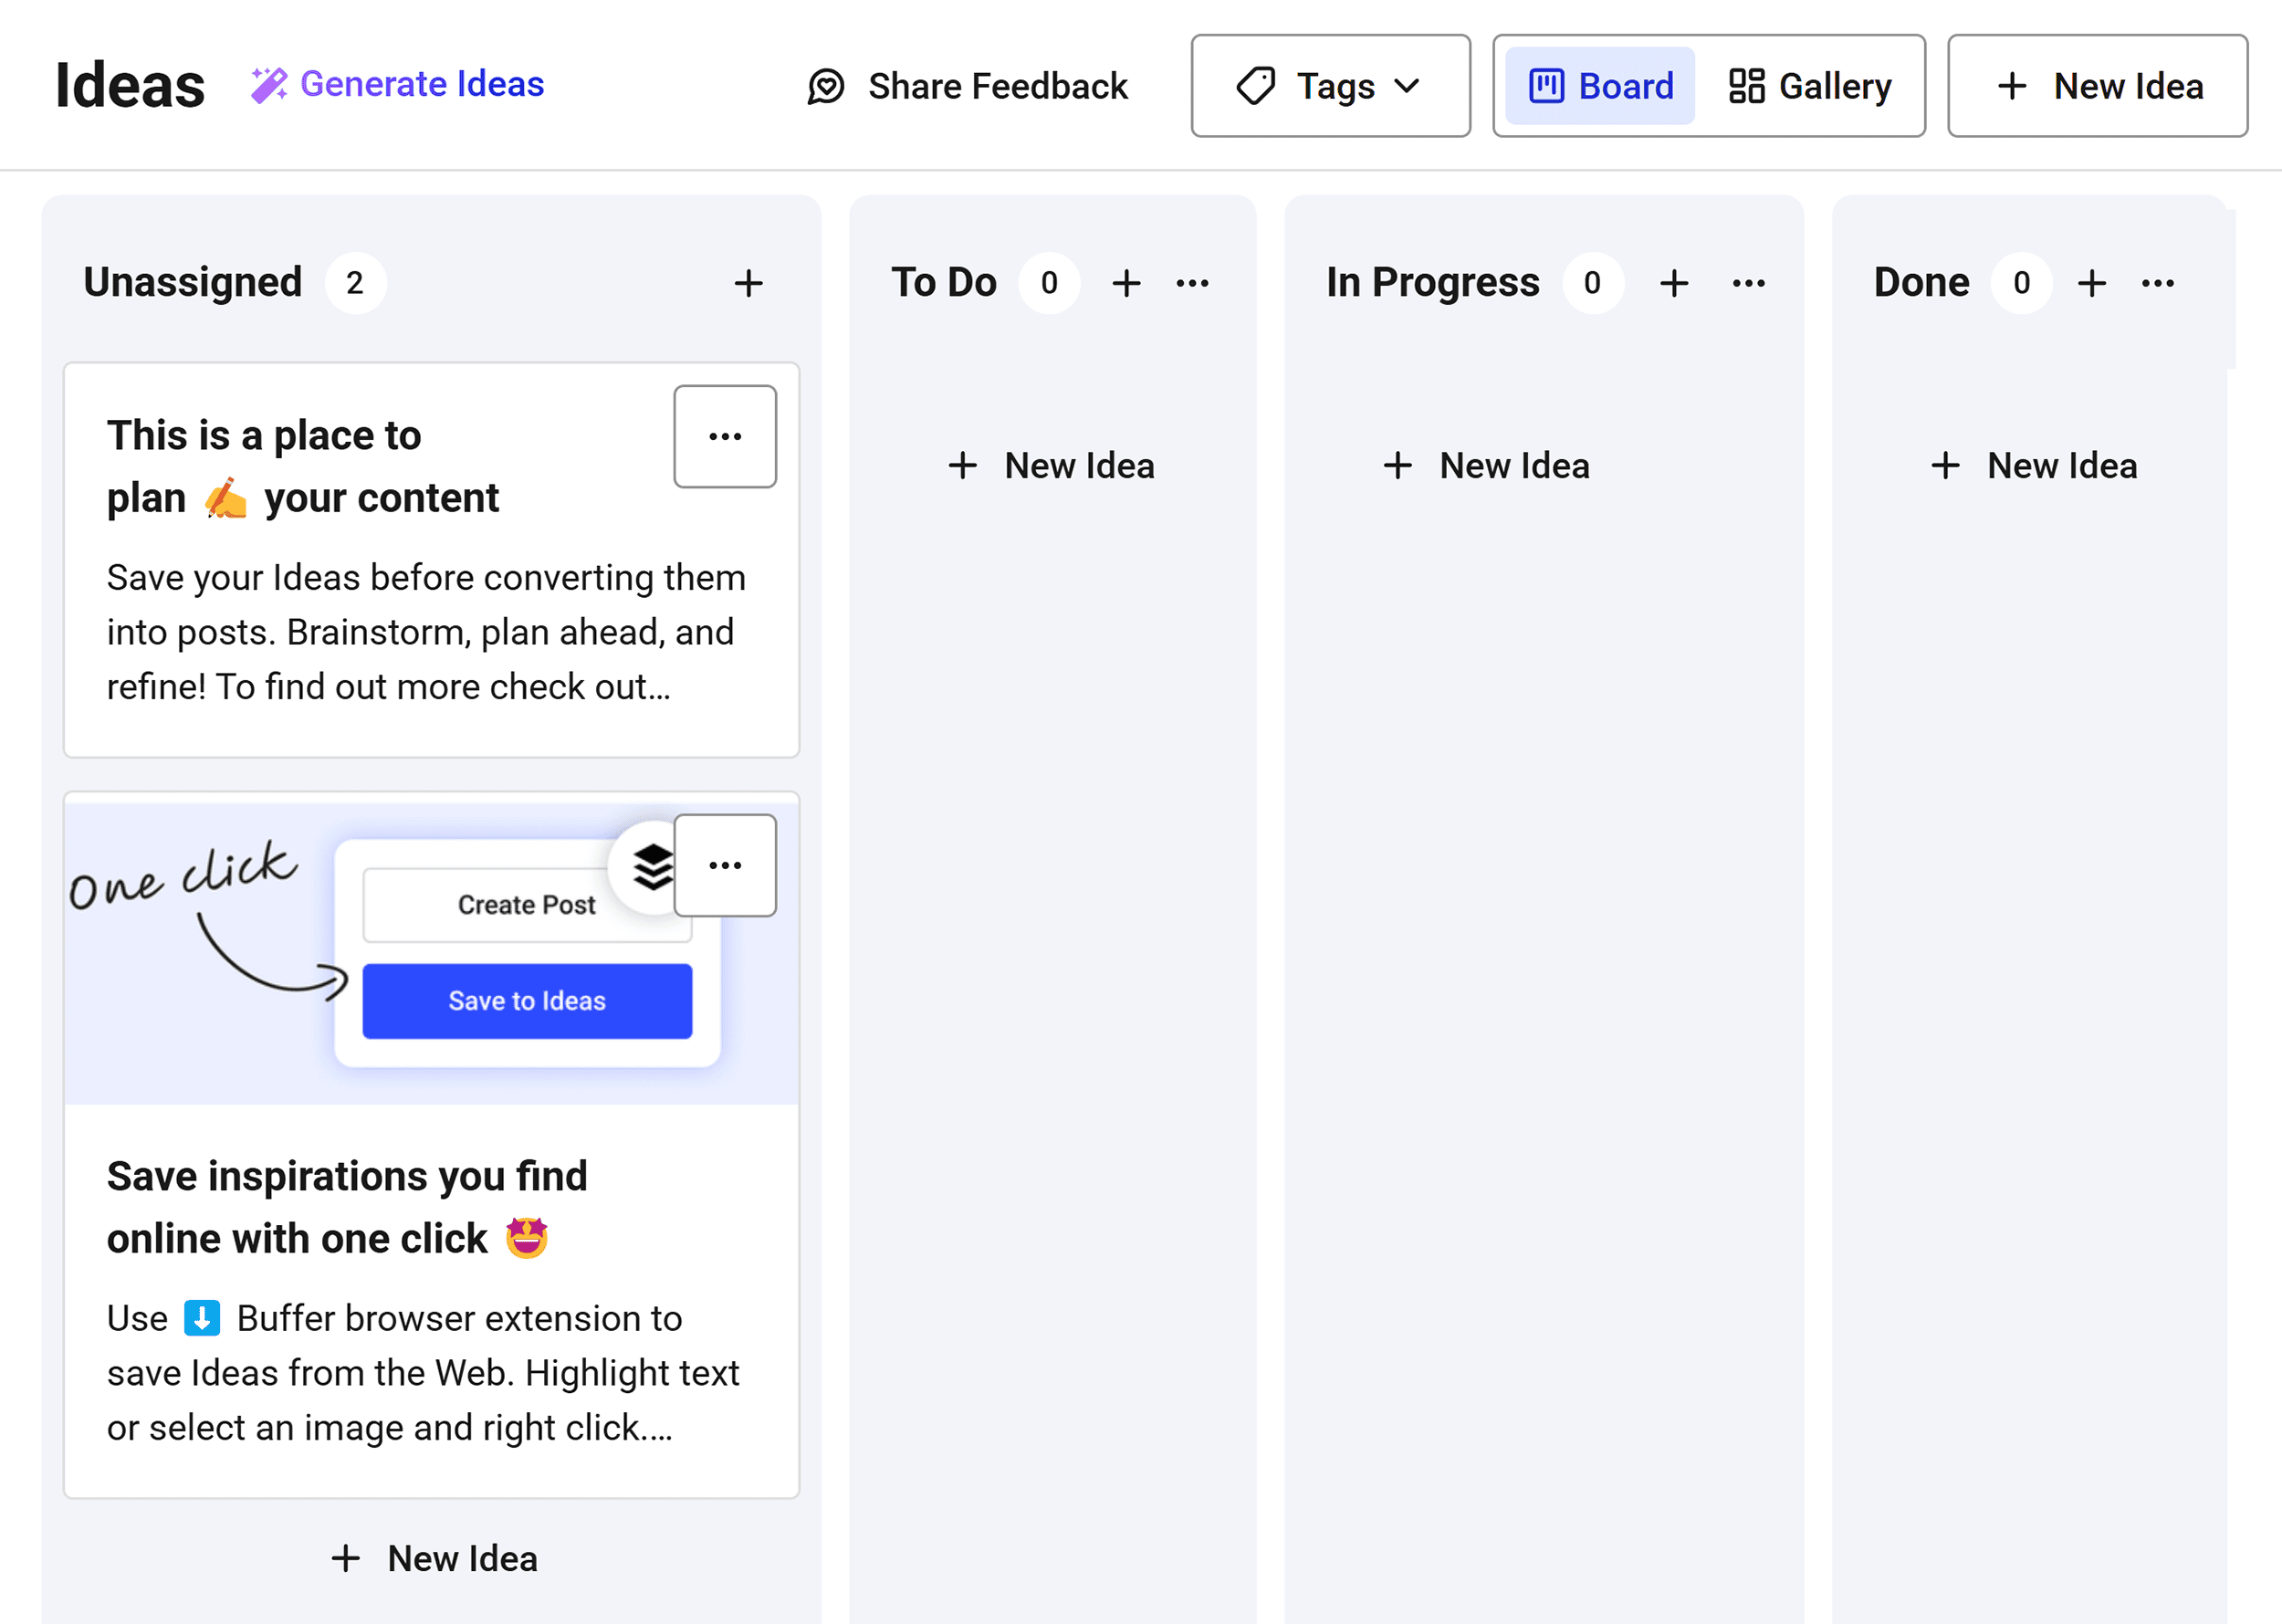The width and height of the screenshot is (2282, 1624).
Task: Click the plus icon in the Unassigned column header
Action: [x=748, y=283]
